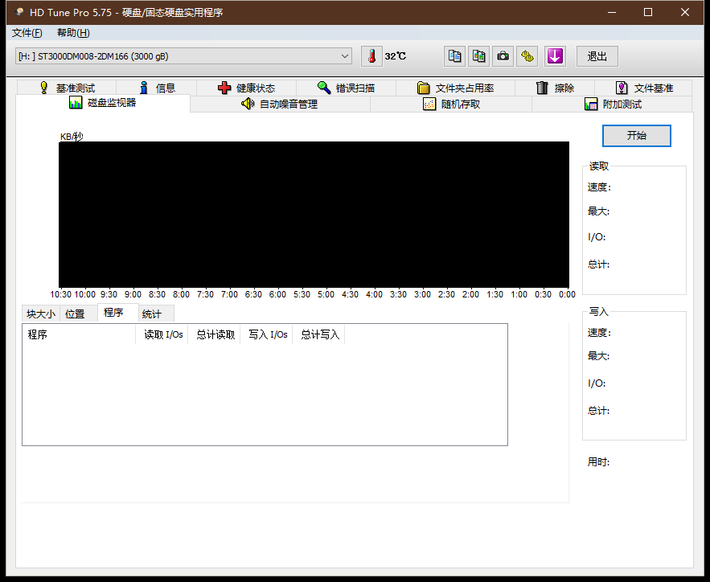Viewport: 710px width, 582px height.
Task: Open the 基准测试 benchmark tab
Action: pos(67,88)
